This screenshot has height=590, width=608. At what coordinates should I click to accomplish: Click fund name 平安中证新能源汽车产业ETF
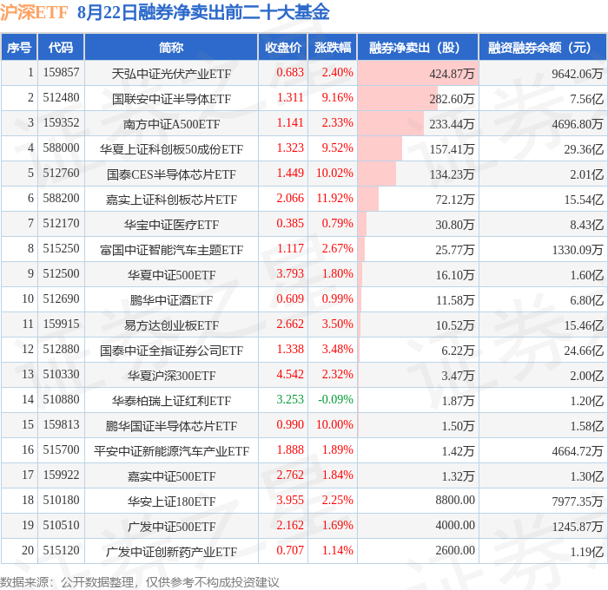point(171,451)
